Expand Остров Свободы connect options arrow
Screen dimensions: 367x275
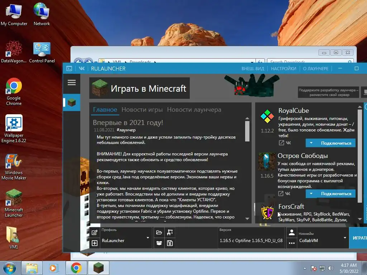point(311,193)
